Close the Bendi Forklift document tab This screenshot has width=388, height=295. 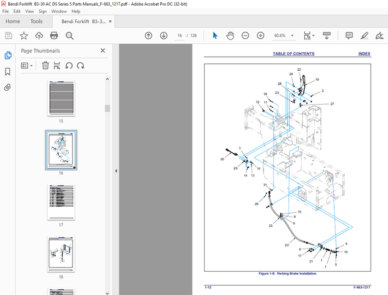(110, 21)
